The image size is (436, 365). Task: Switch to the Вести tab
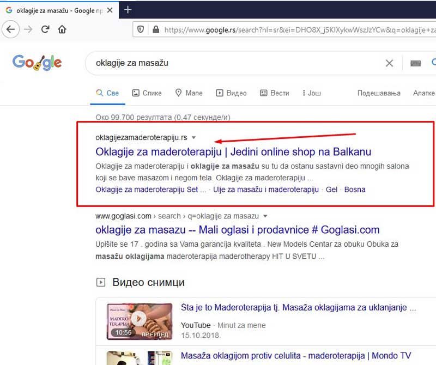click(x=275, y=93)
